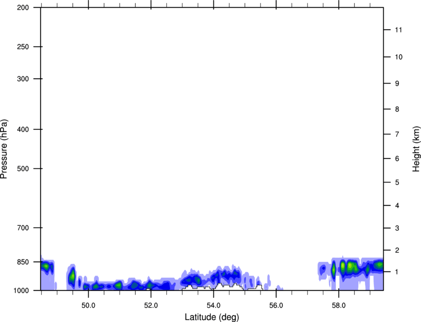Click the 58.0 latitude tick label
The height and width of the screenshot is (322, 421).
point(339,306)
